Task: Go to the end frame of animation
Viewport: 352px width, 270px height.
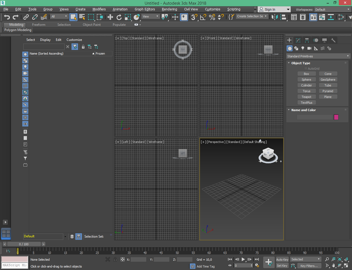Action: tap(257, 259)
